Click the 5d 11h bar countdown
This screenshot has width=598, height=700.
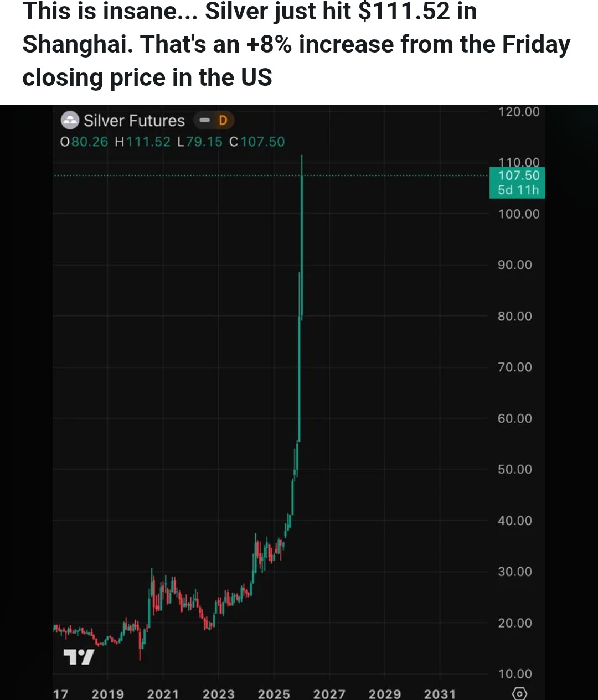click(x=518, y=190)
